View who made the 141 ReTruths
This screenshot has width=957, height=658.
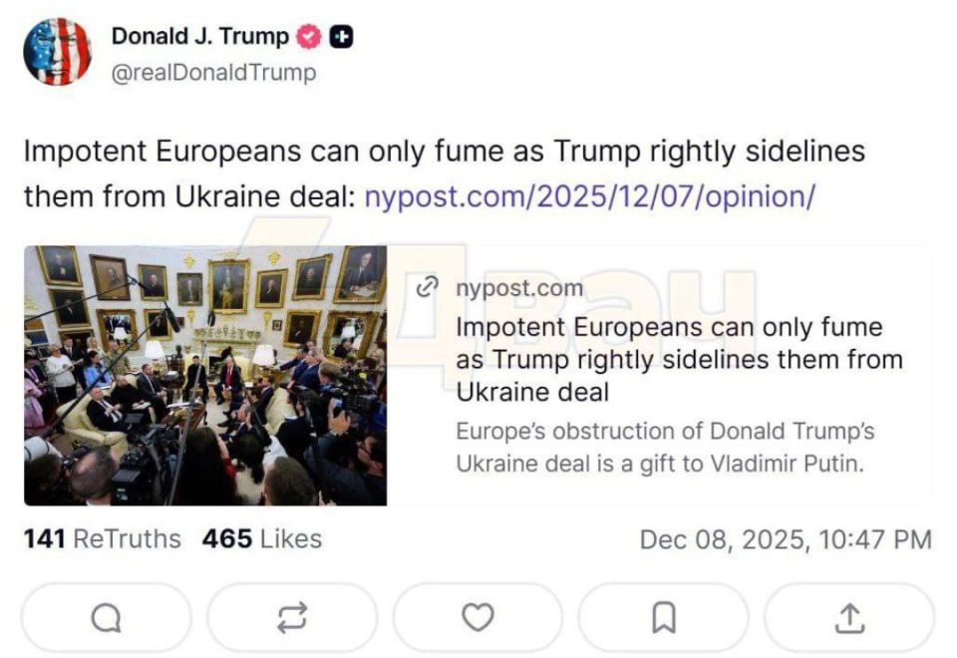[100, 538]
